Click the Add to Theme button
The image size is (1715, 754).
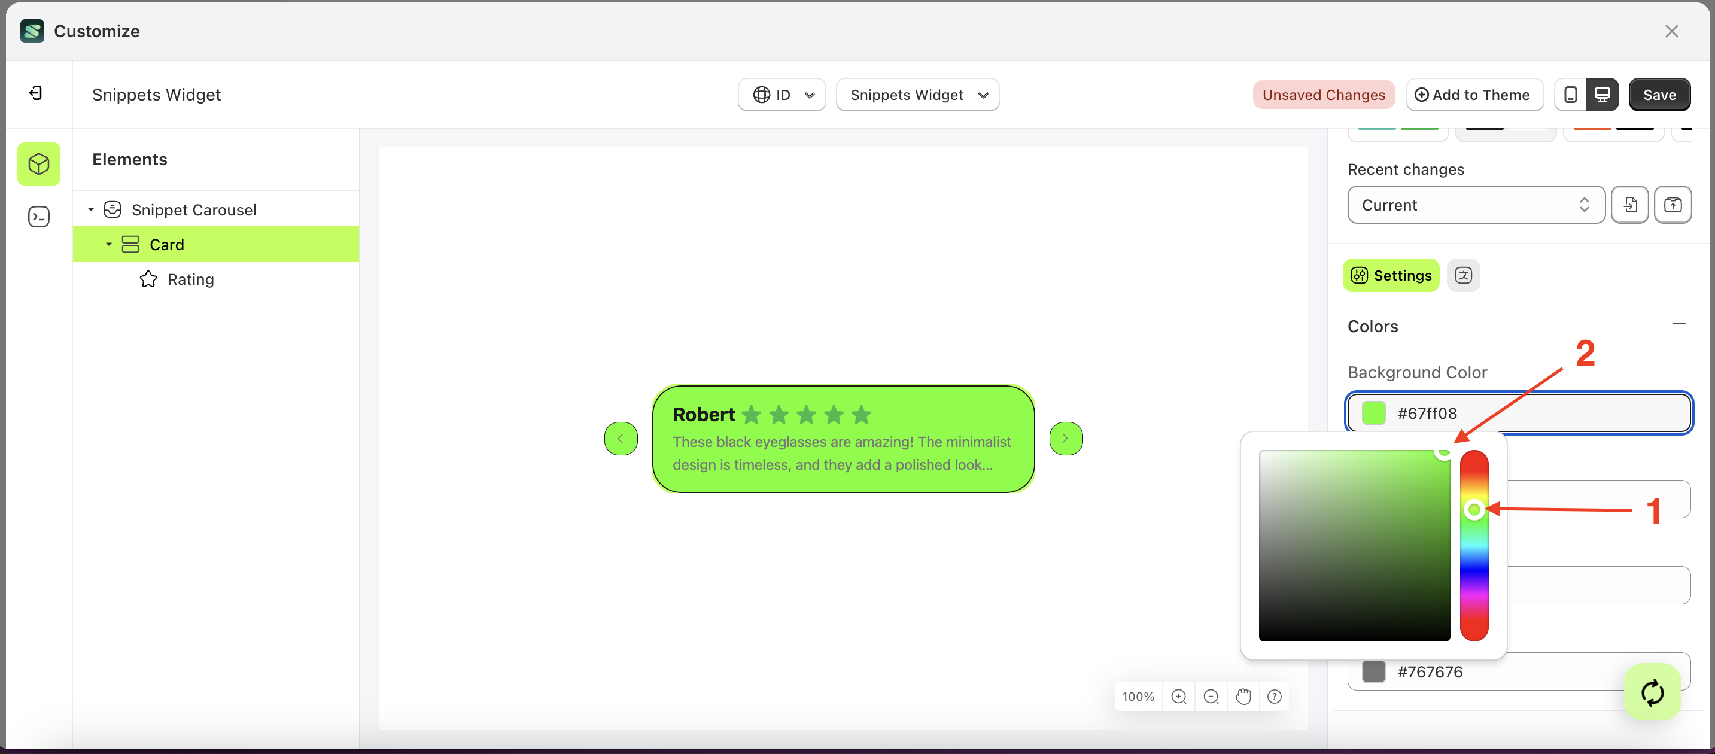click(1474, 95)
